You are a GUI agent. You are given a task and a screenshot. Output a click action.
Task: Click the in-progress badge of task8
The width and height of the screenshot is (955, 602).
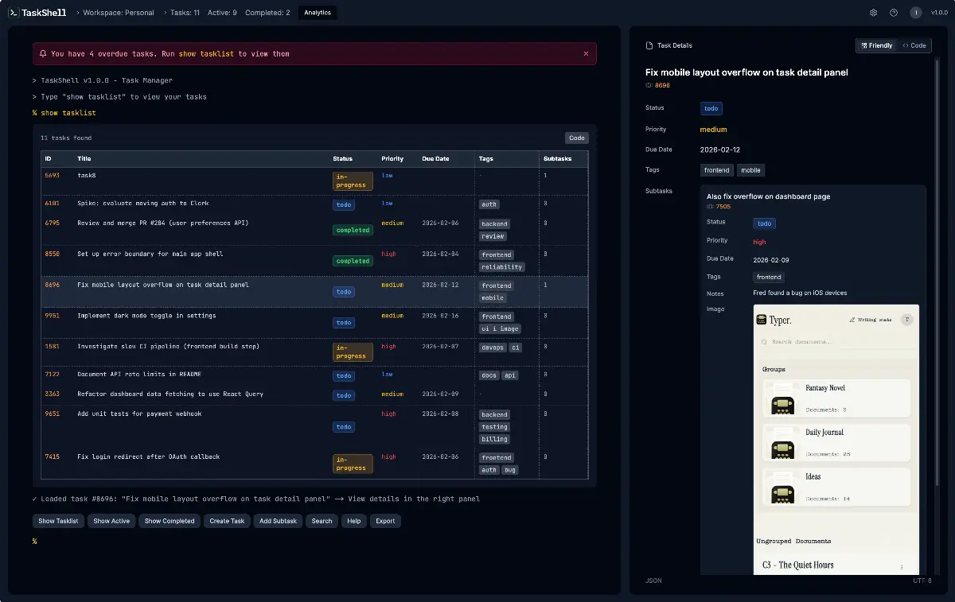coord(353,181)
